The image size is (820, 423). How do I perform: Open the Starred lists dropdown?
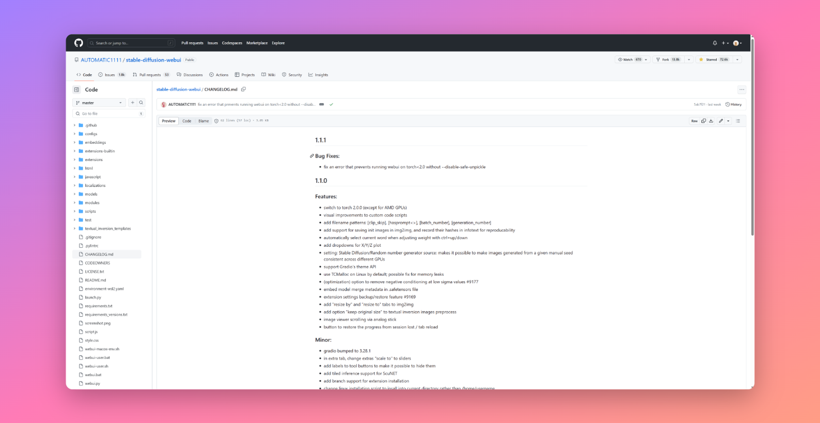coord(737,60)
